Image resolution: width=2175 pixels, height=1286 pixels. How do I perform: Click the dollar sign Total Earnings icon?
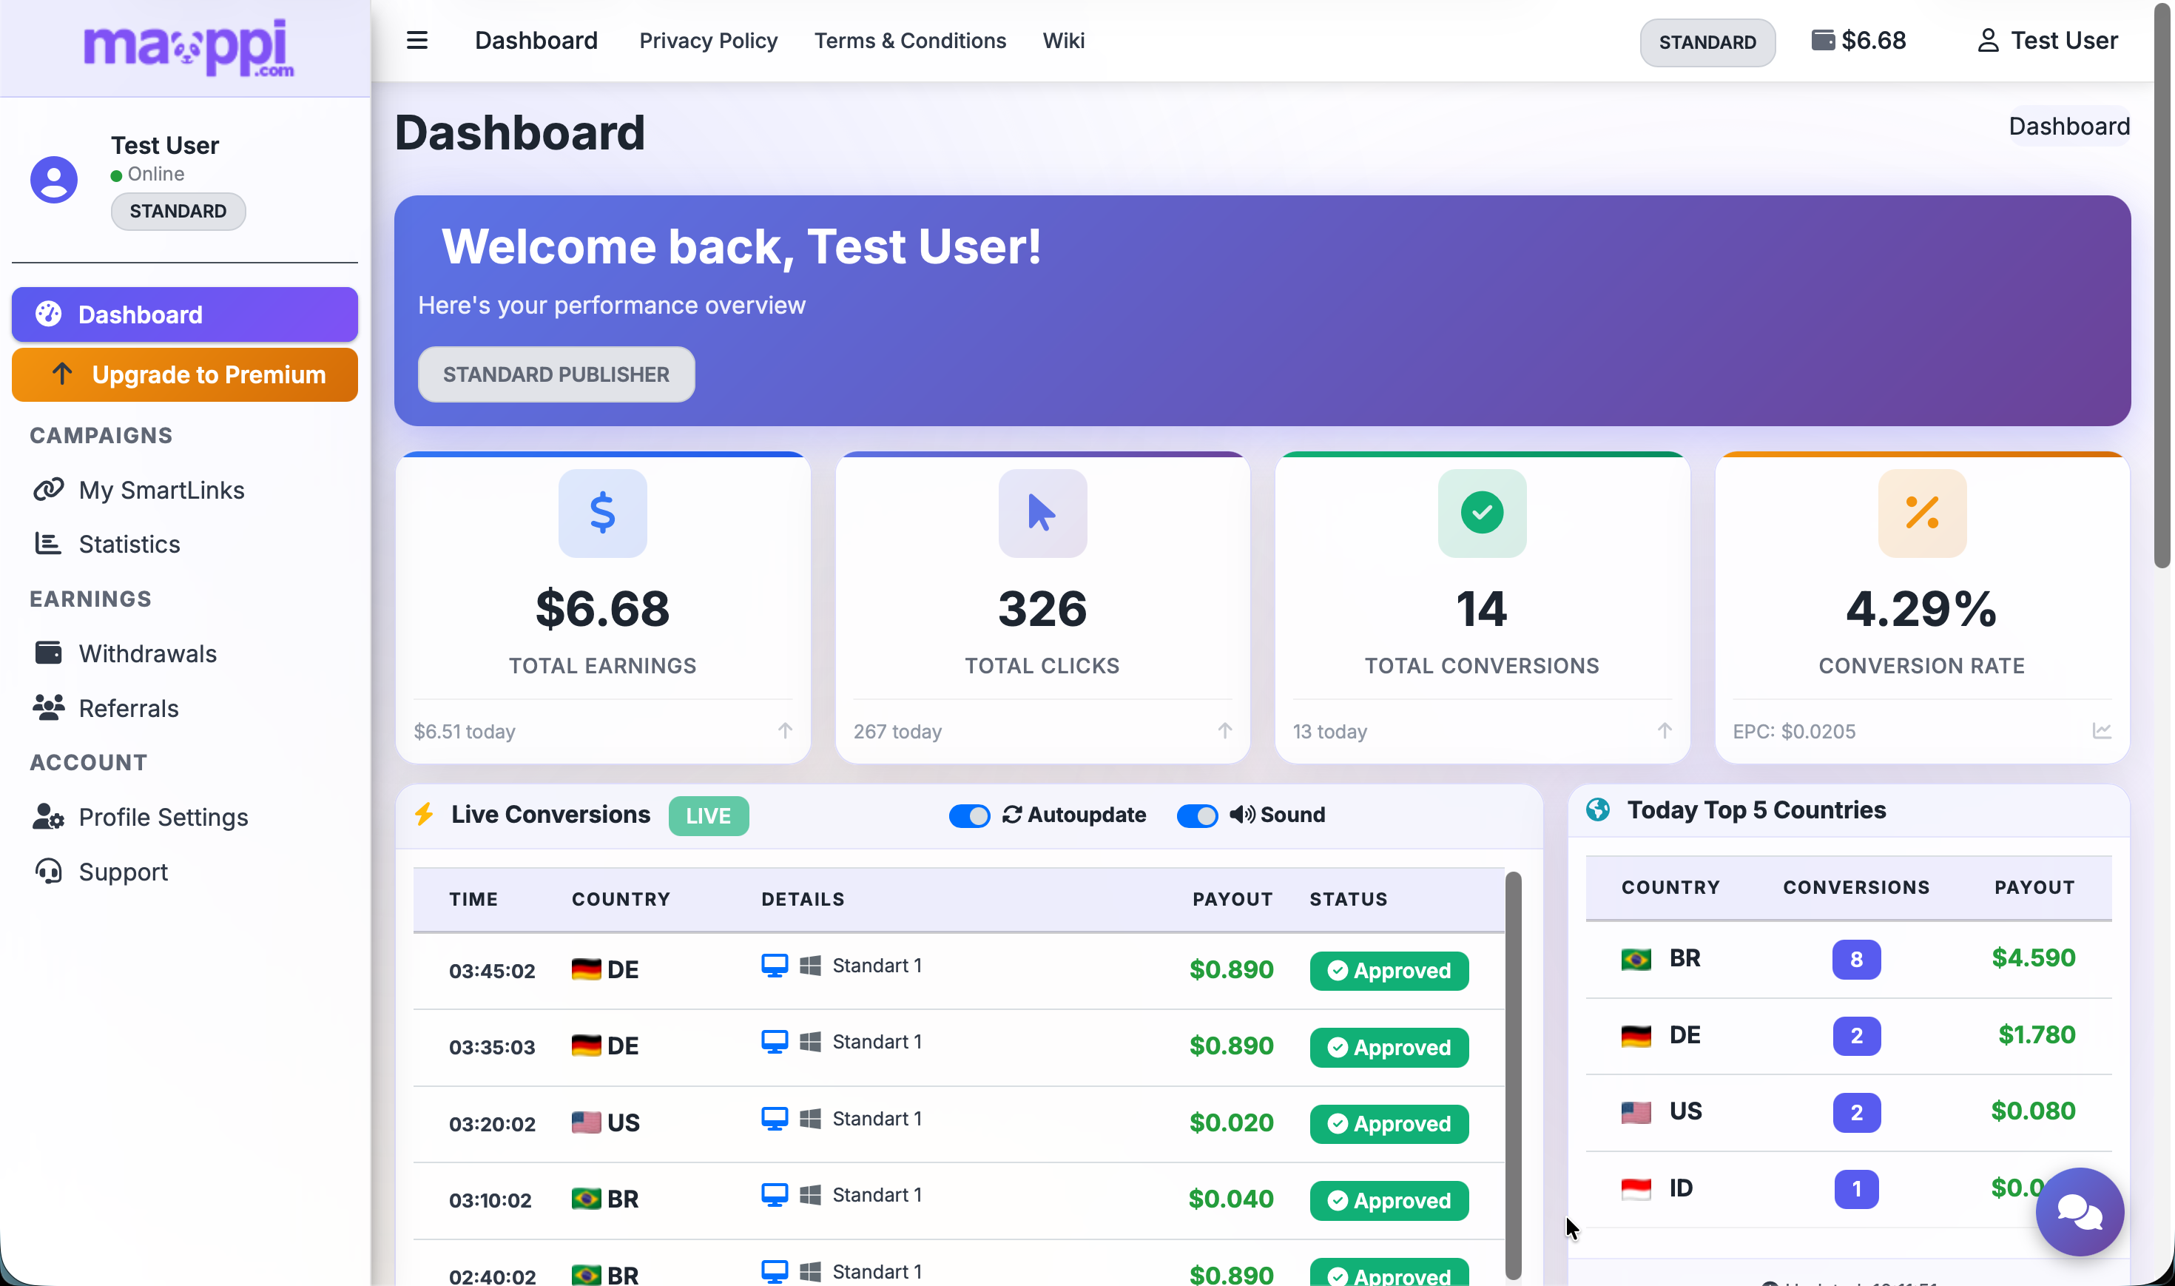pyautogui.click(x=602, y=512)
